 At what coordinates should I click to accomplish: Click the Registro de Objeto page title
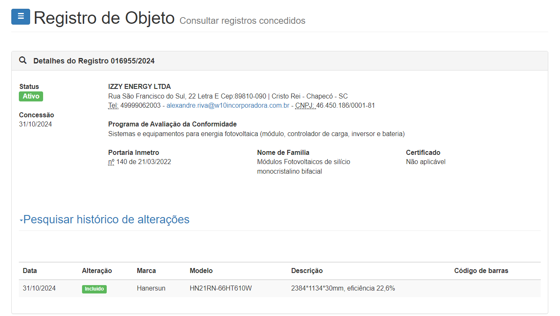click(x=104, y=18)
